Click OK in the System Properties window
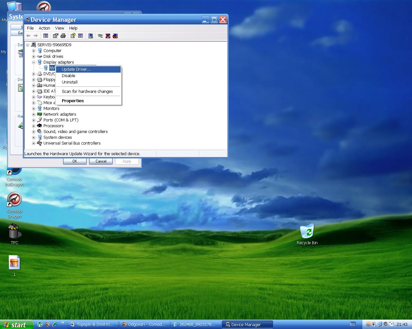 point(75,161)
